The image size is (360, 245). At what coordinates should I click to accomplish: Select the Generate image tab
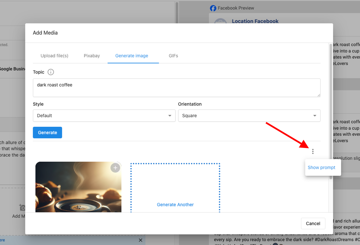(x=132, y=56)
